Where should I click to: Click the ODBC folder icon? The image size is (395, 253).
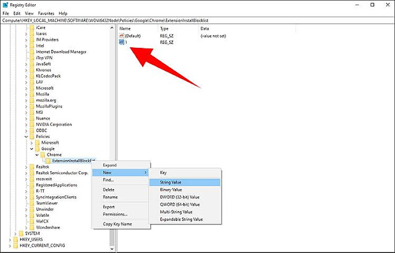tap(31, 131)
